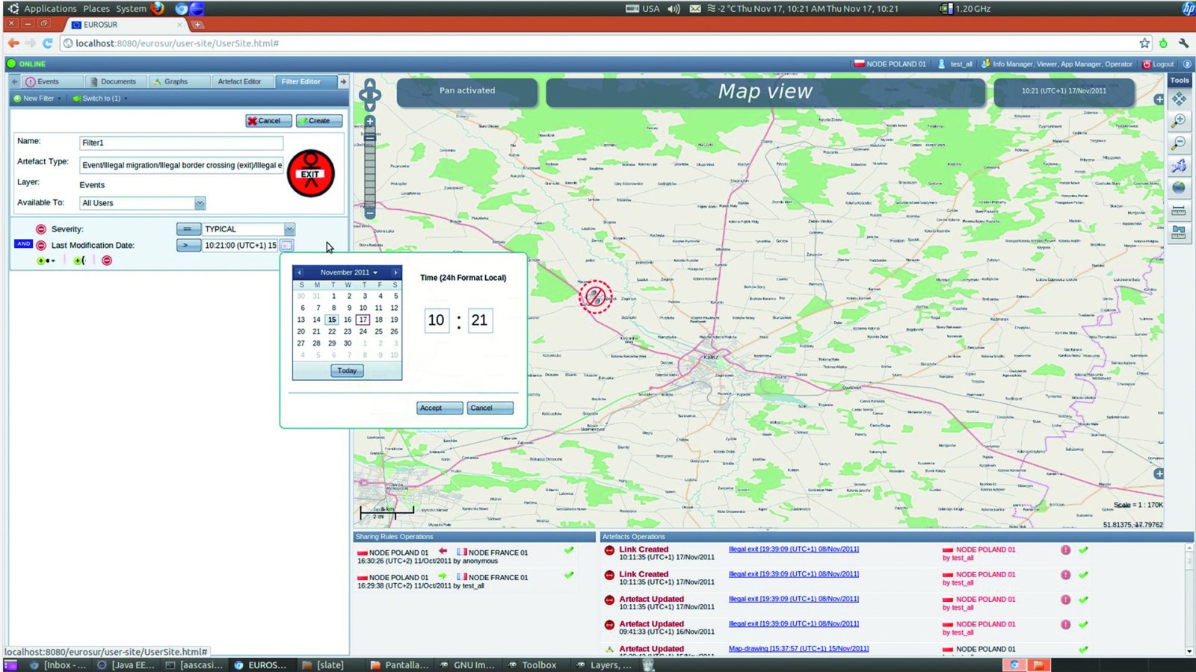Toggle the AND logical operator
The height and width of the screenshot is (672, 1196).
point(23,244)
